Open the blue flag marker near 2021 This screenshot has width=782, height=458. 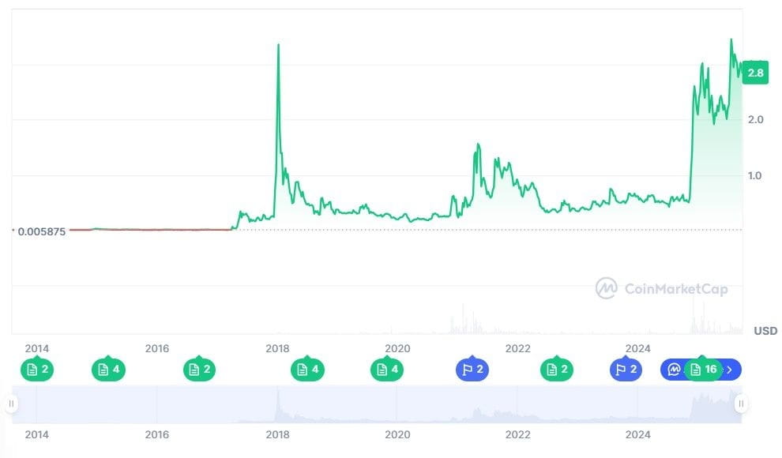tap(472, 368)
